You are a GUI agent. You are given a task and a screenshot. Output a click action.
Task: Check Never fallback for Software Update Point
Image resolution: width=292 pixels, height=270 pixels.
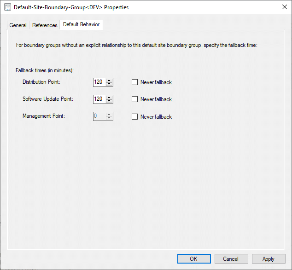click(x=135, y=99)
